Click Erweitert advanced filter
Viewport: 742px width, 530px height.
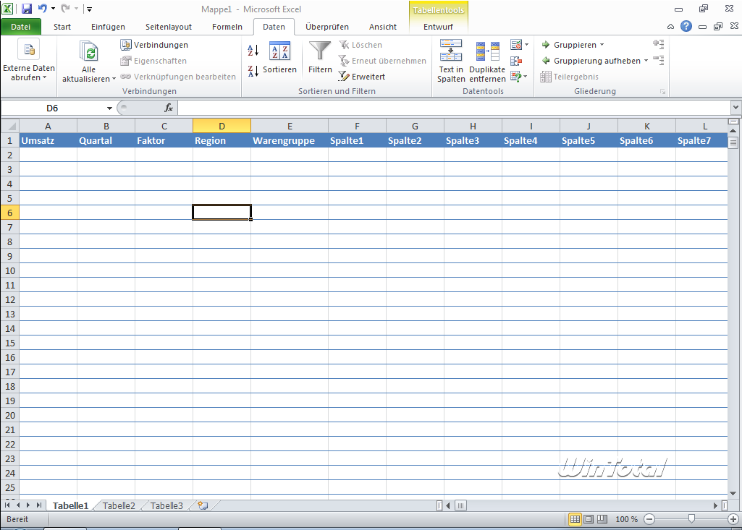coord(361,77)
